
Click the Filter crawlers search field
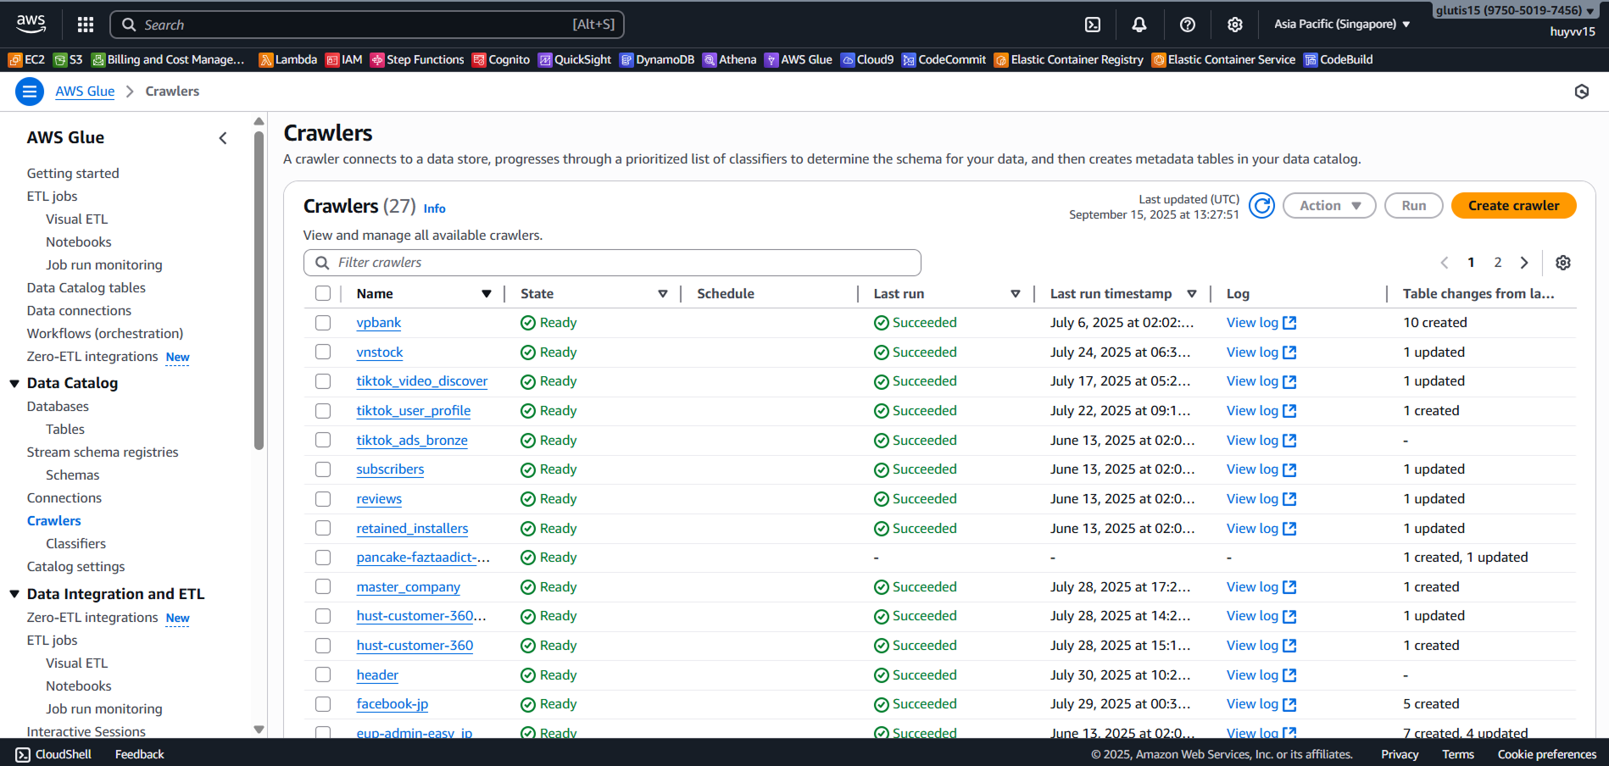(612, 263)
